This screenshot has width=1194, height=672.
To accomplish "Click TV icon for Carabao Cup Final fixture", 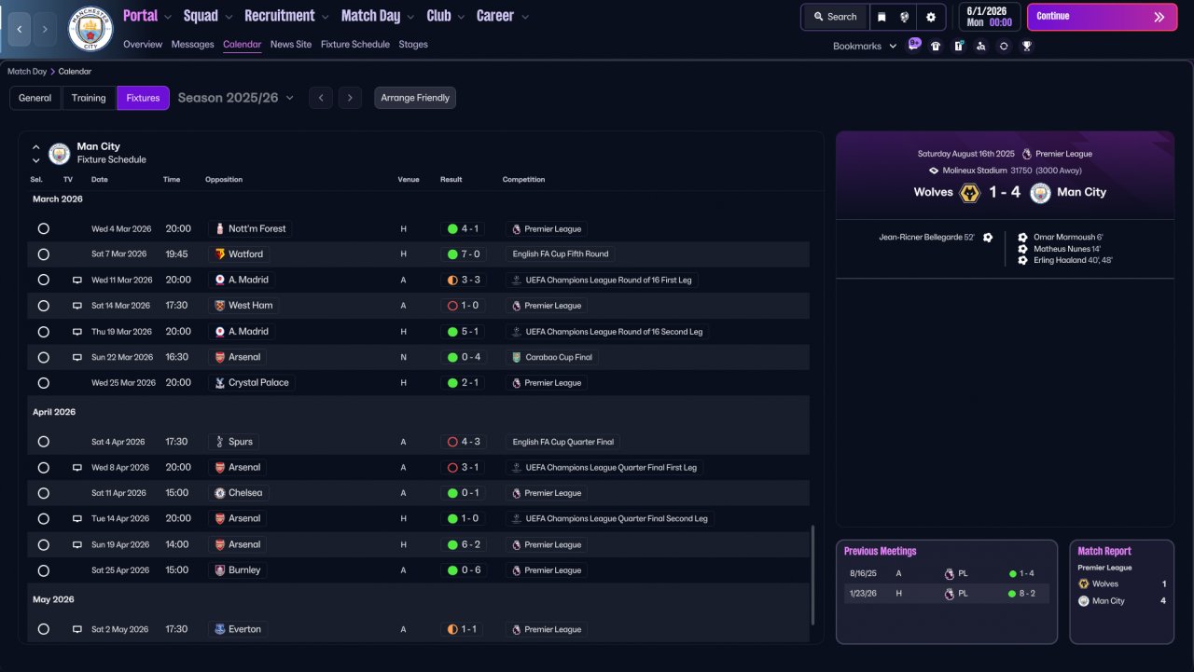I will pos(77,357).
